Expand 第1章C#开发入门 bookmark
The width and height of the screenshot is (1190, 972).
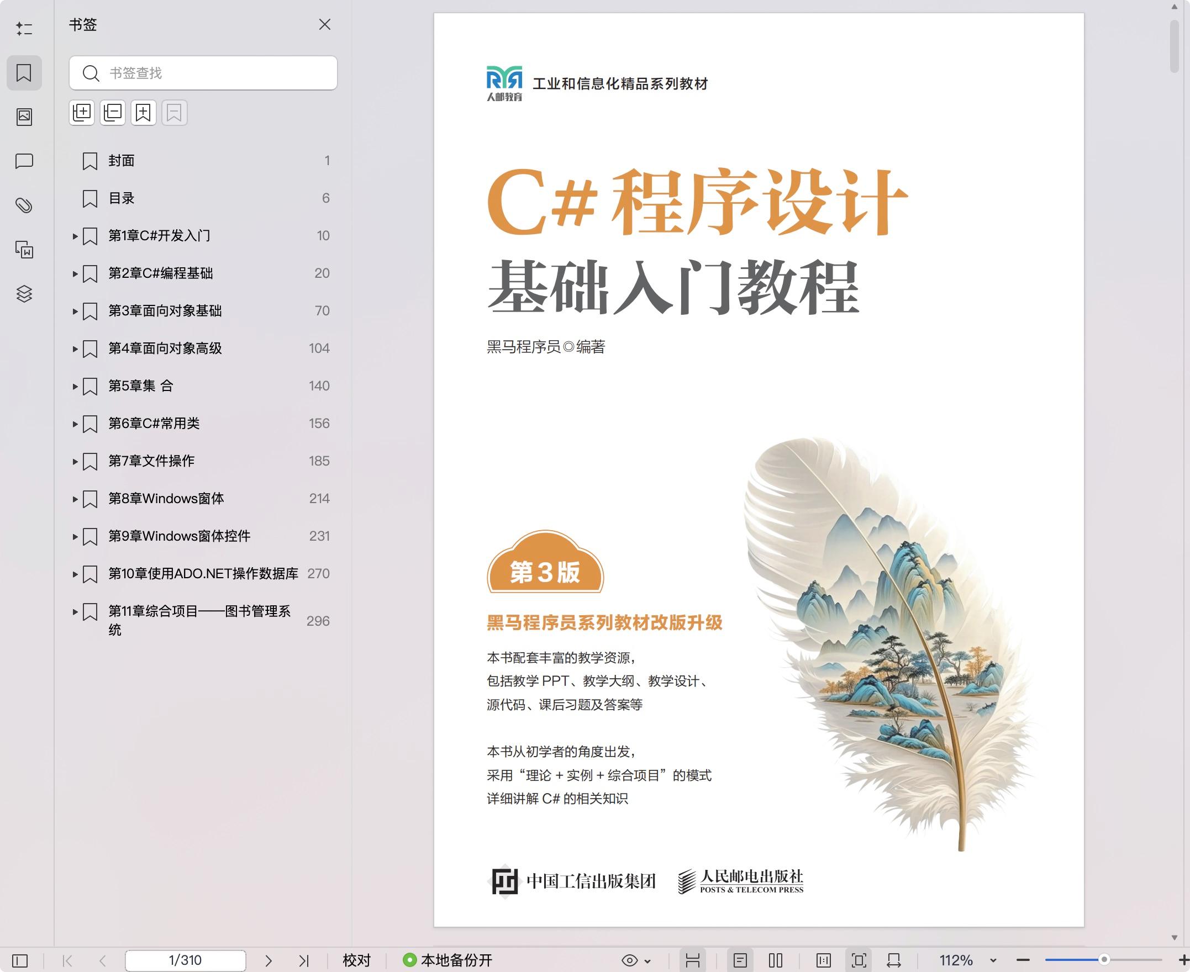pos(75,236)
